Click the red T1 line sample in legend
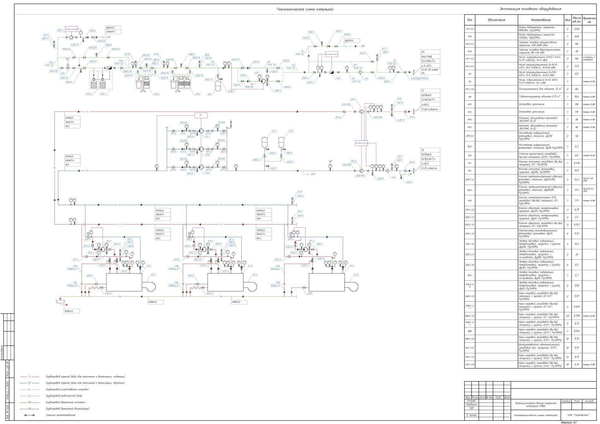600x424 pixels. [29, 377]
